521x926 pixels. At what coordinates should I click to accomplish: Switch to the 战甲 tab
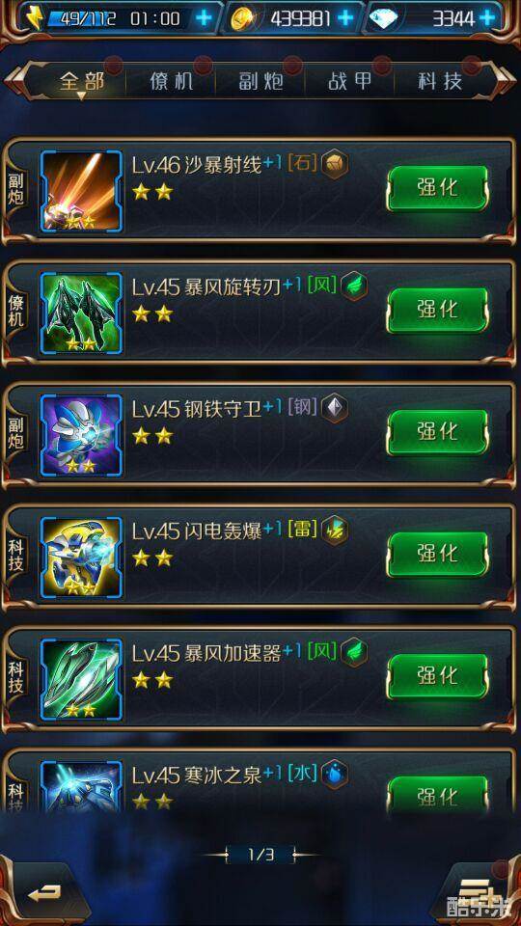[349, 81]
